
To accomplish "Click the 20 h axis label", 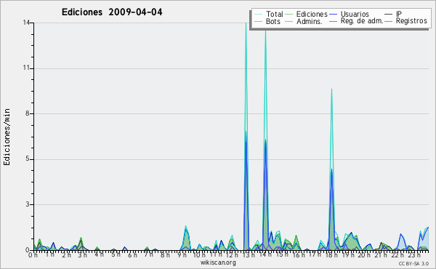I will click(364, 255).
